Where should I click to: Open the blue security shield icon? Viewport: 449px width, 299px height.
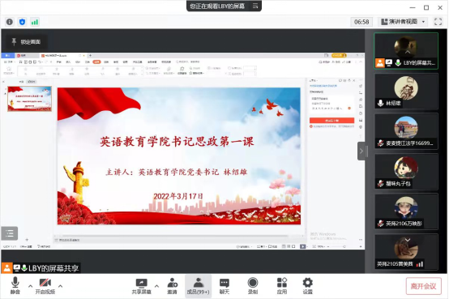[x=22, y=22]
